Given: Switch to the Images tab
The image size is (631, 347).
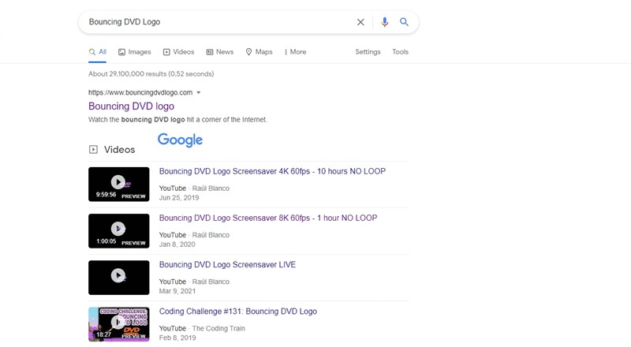Looking at the screenshot, I should click(x=134, y=52).
